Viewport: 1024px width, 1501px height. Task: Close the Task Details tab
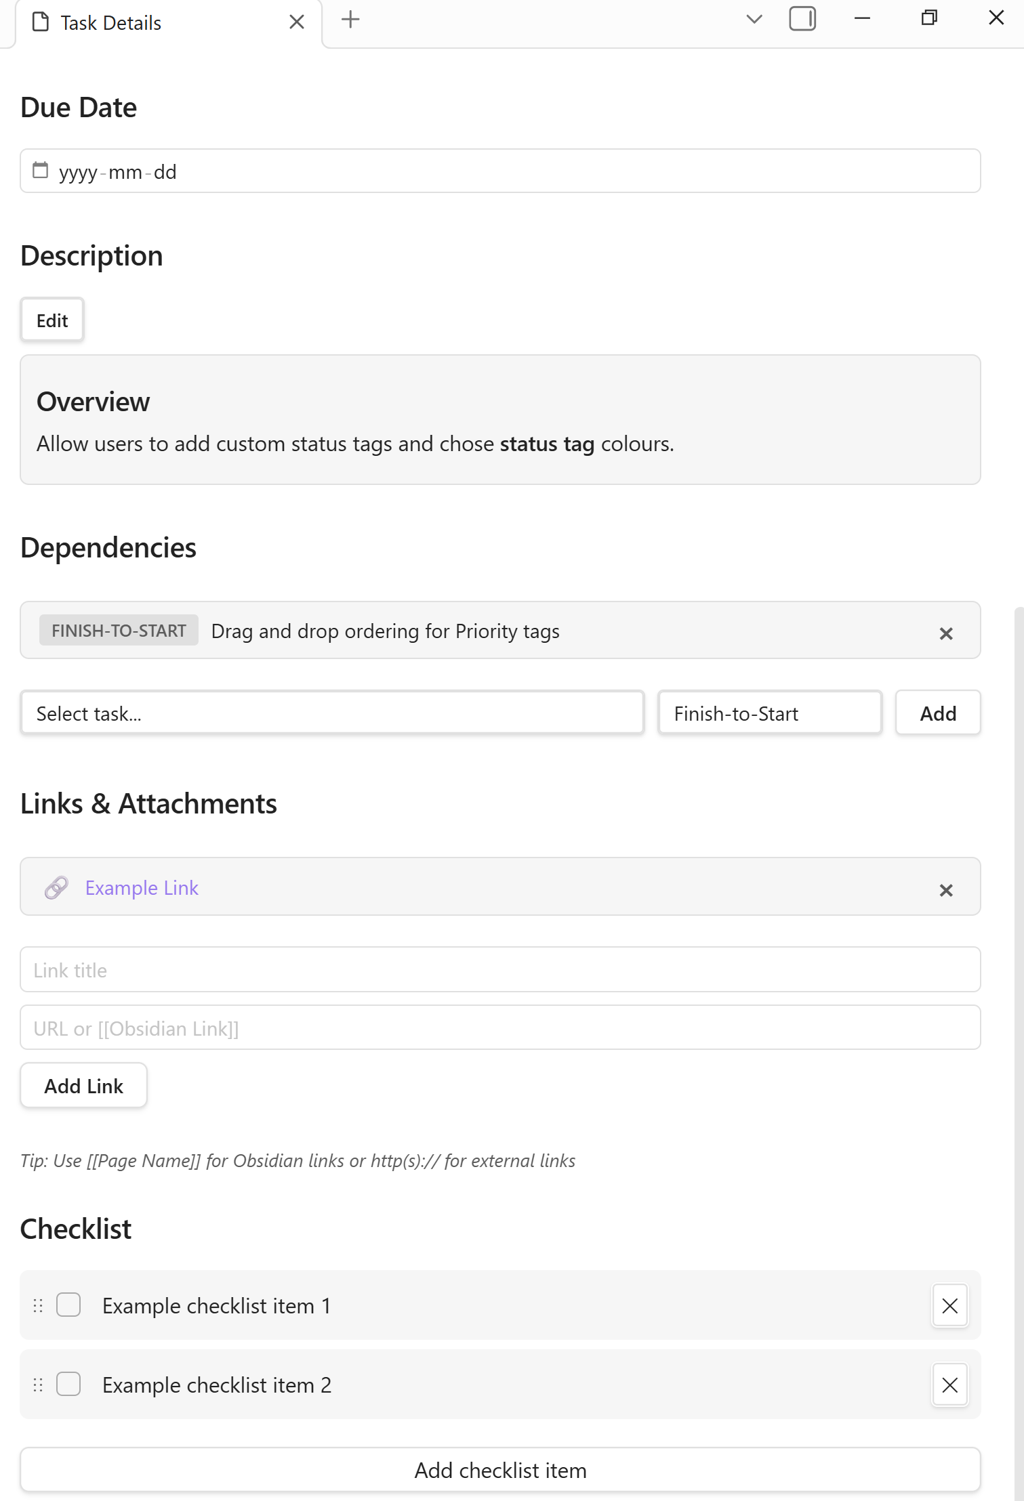[296, 22]
